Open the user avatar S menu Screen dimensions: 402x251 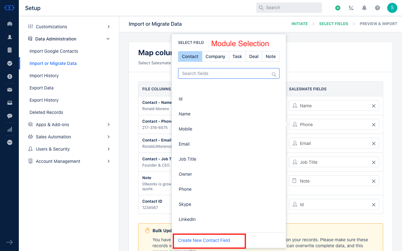392,8
